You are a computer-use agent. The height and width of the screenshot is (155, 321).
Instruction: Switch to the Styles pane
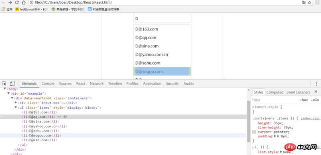(x=258, y=92)
